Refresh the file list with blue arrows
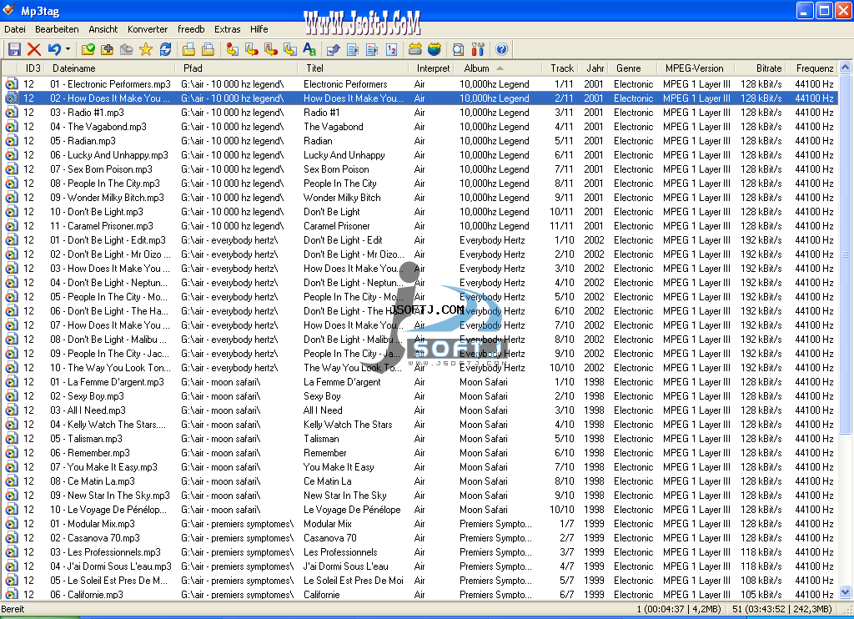 tap(165, 49)
